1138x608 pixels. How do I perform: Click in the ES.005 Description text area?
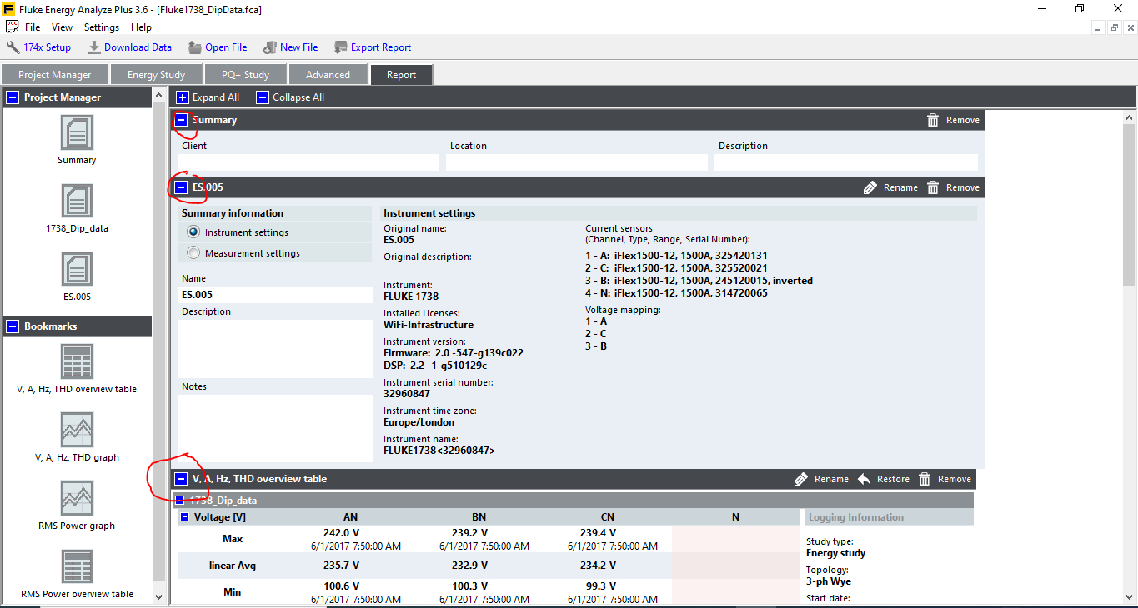pos(275,349)
